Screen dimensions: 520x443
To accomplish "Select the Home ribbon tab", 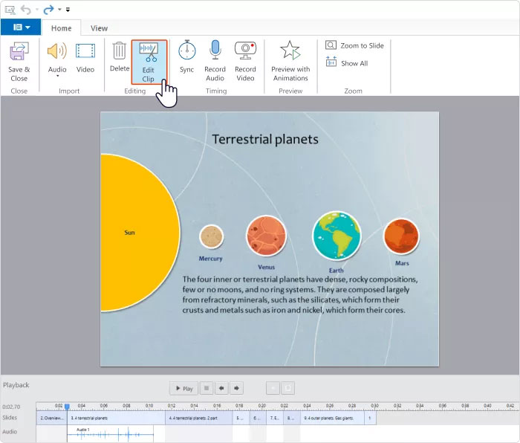I will coord(61,28).
